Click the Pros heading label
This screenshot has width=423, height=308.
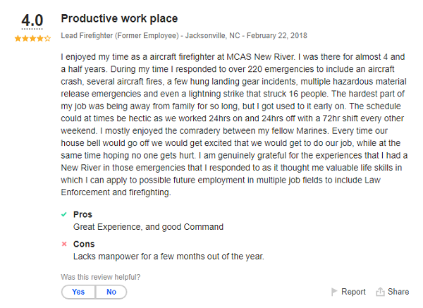coord(83,214)
